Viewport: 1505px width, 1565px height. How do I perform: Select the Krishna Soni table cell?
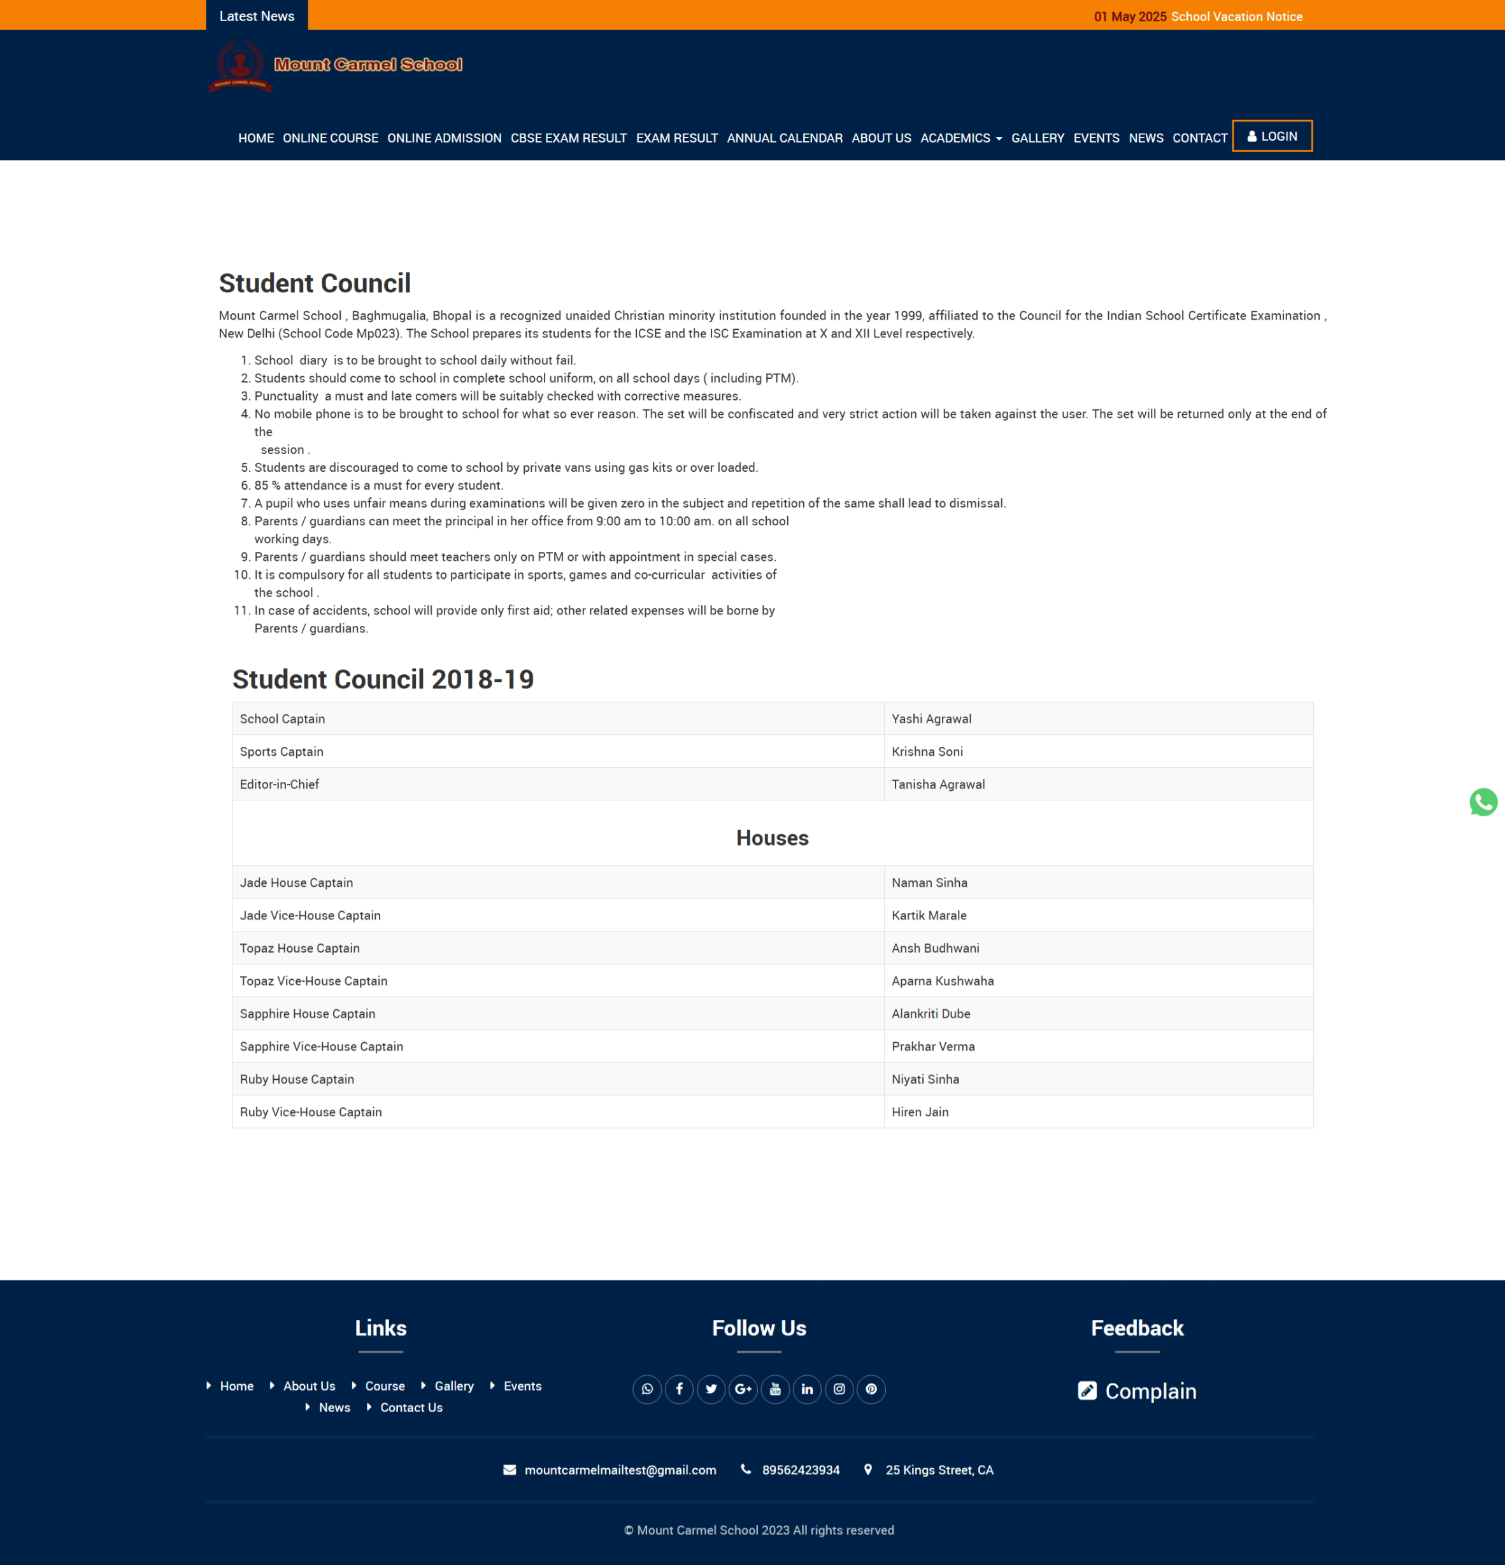click(x=1099, y=751)
